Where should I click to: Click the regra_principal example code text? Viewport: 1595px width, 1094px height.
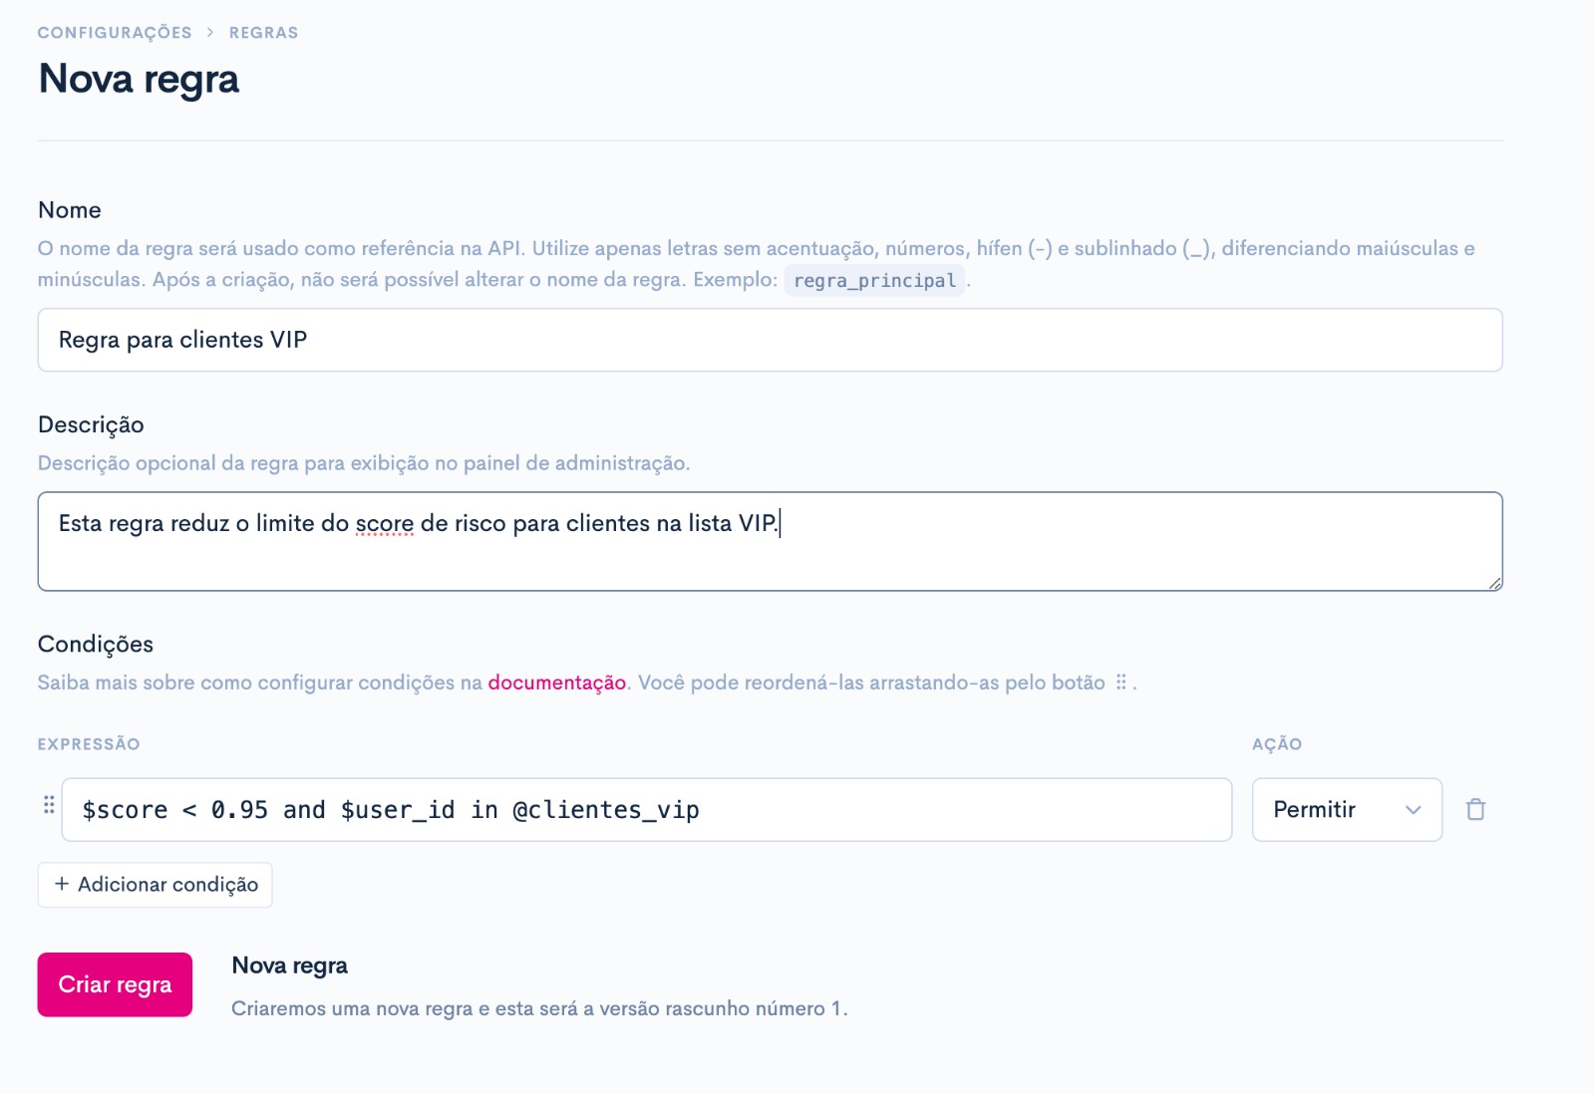pyautogui.click(x=874, y=280)
